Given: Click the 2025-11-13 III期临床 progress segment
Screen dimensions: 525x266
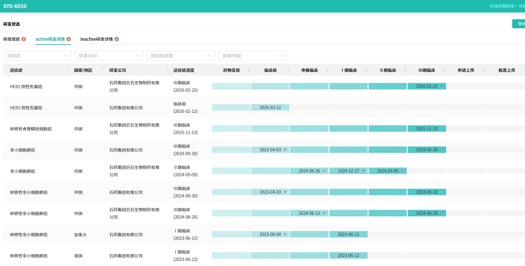Looking at the screenshot, I should pyautogui.click(x=427, y=129).
